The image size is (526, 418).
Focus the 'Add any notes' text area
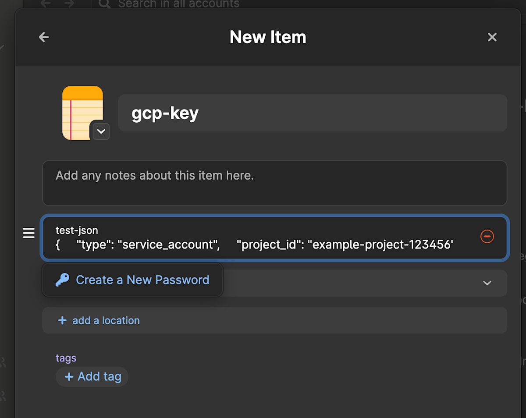click(x=274, y=183)
